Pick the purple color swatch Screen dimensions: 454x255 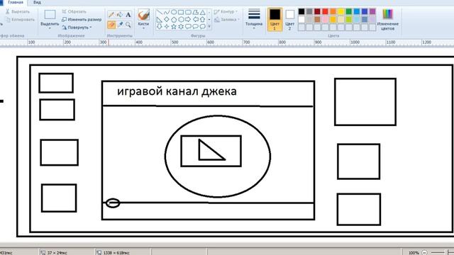tap(372, 11)
